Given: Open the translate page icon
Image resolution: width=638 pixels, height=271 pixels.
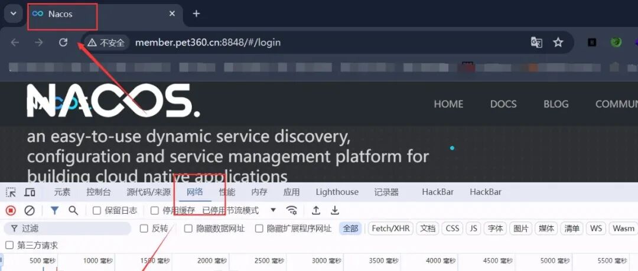Looking at the screenshot, I should pos(536,43).
